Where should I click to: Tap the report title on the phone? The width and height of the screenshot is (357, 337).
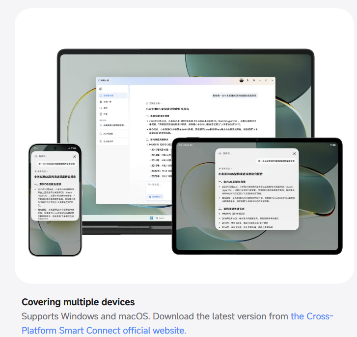[55, 177]
